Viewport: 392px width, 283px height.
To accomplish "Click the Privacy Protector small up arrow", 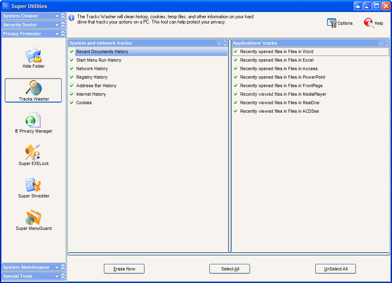I will pos(57,34).
